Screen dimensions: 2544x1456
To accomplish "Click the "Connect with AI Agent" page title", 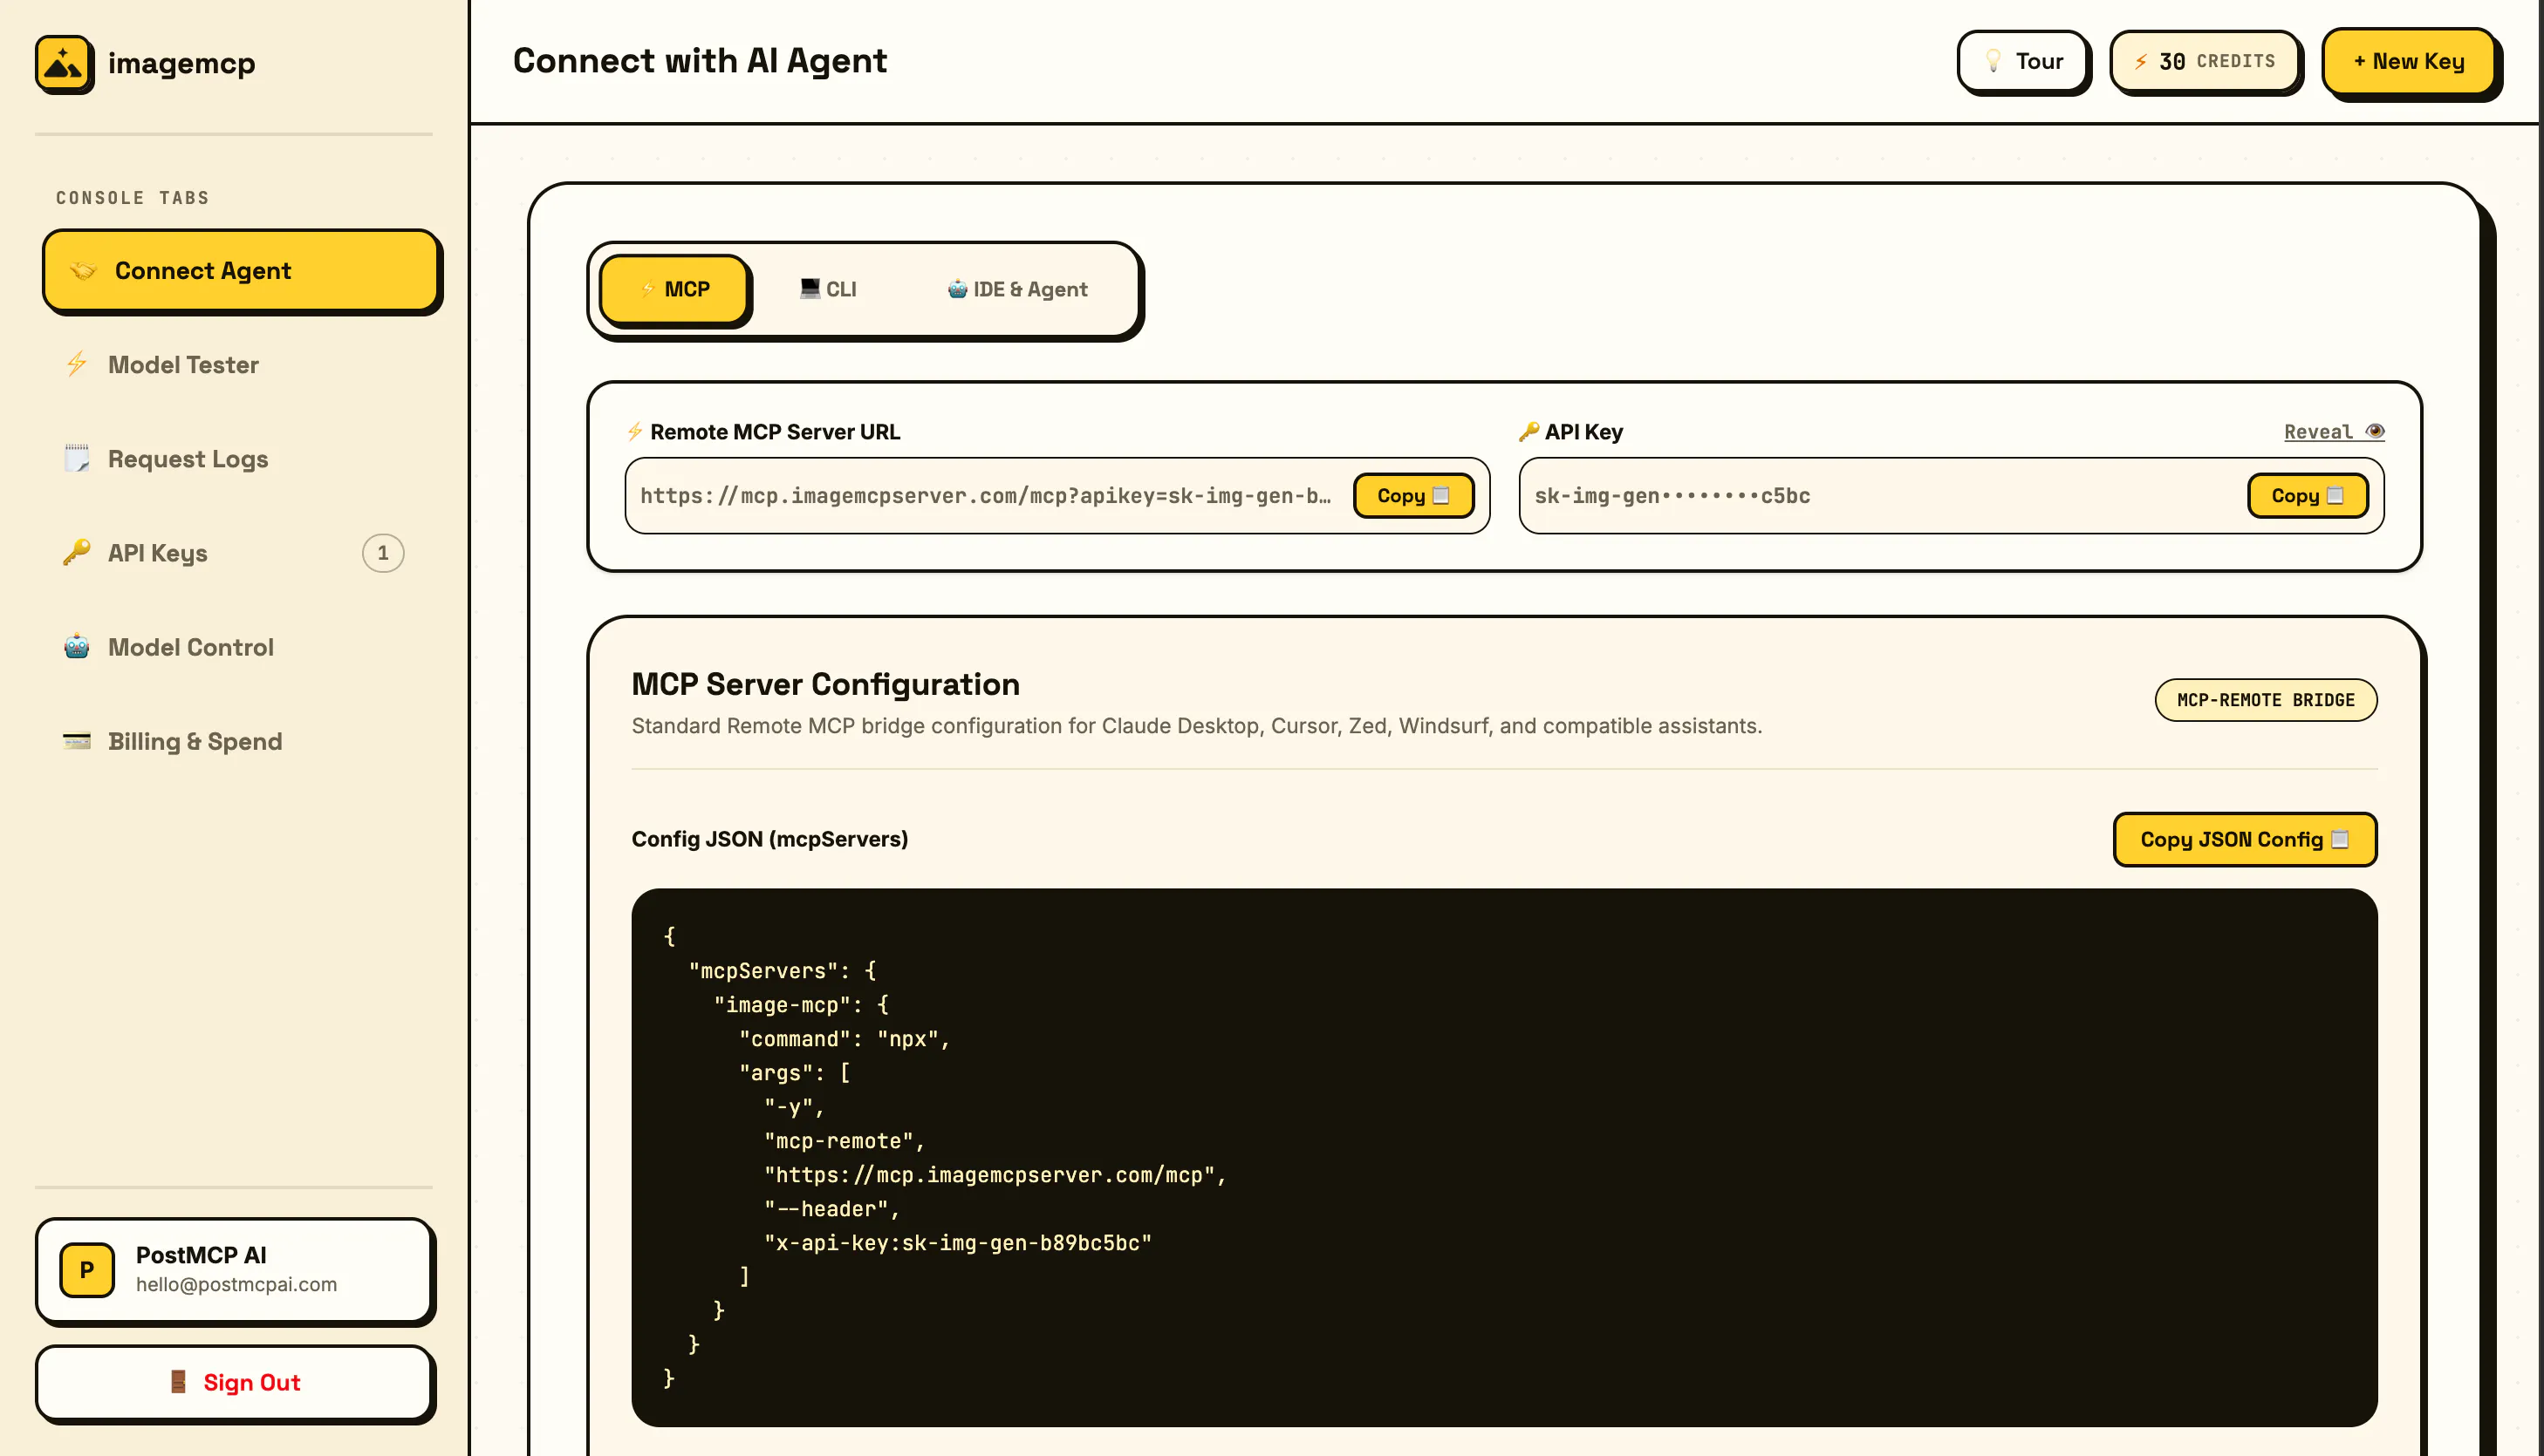I will (700, 60).
